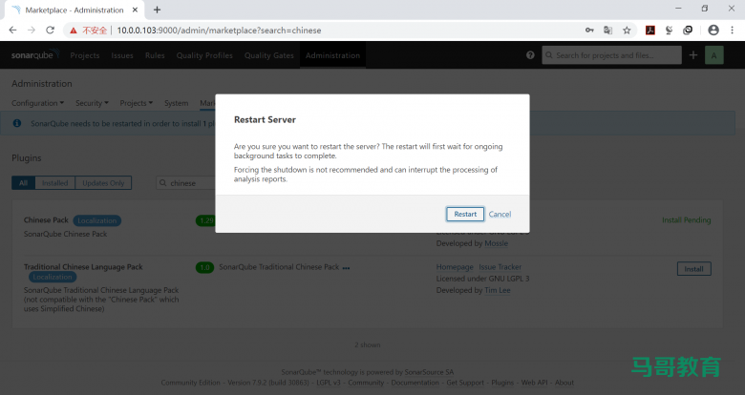Screen dimensions: 745x395
Task: Select the Installed plugins filter
Action: coord(54,183)
